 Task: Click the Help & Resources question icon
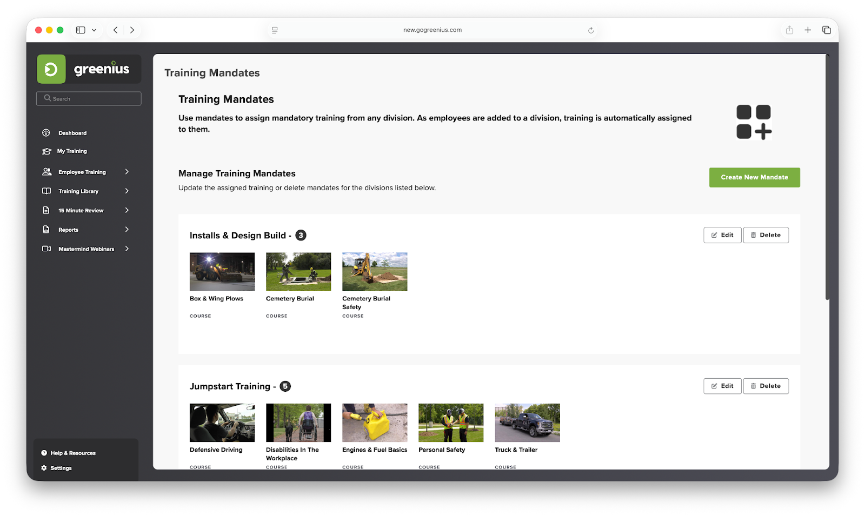coord(44,453)
